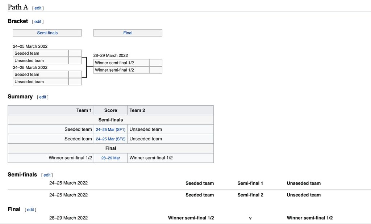Click the Semi-finals bracket header link
371x224 pixels.
point(47,33)
